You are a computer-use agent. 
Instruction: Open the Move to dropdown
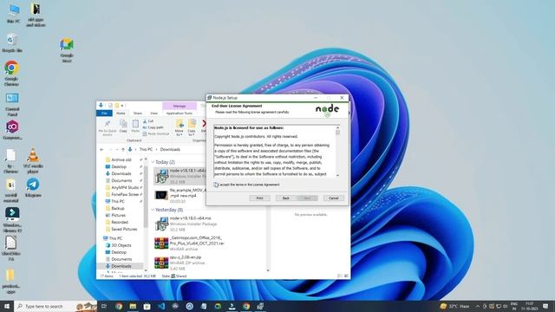[180, 128]
